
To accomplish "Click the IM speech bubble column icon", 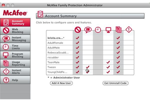I will point(88,30).
